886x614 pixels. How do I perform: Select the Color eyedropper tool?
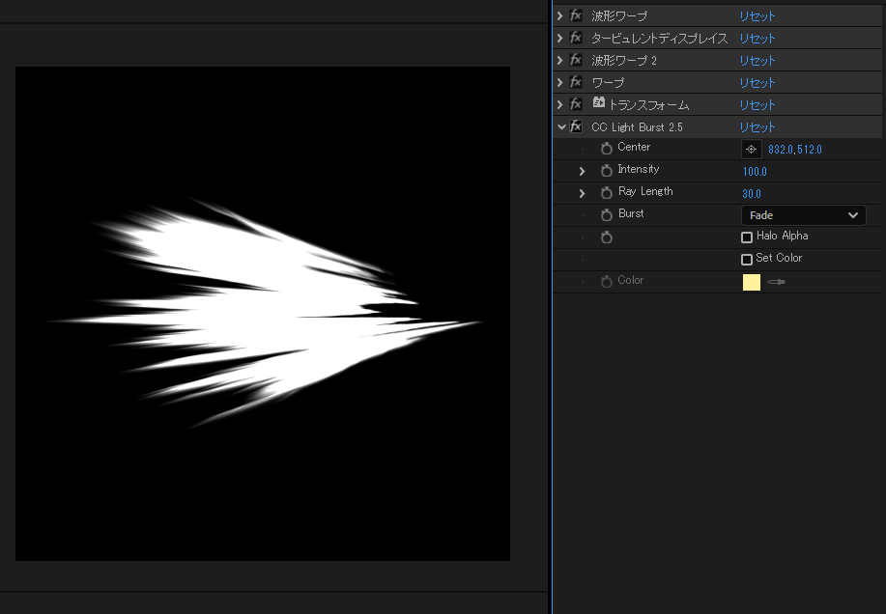pyautogui.click(x=776, y=282)
